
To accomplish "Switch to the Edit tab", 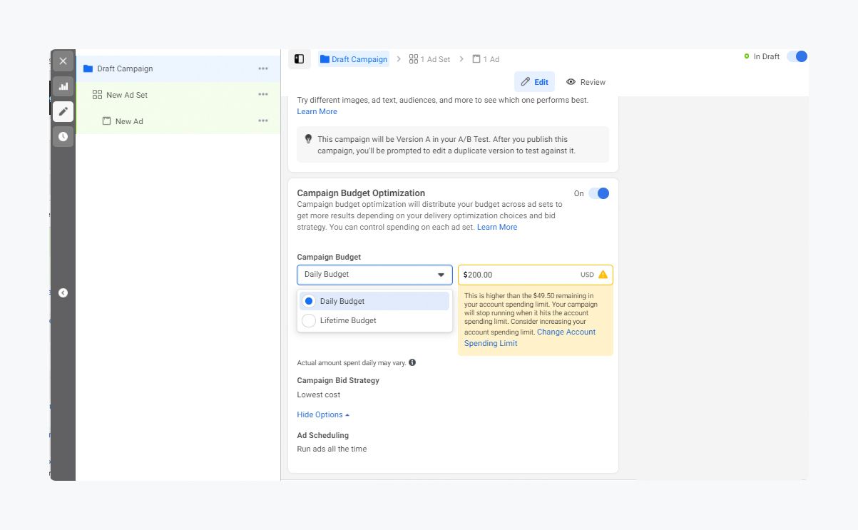I will click(534, 82).
